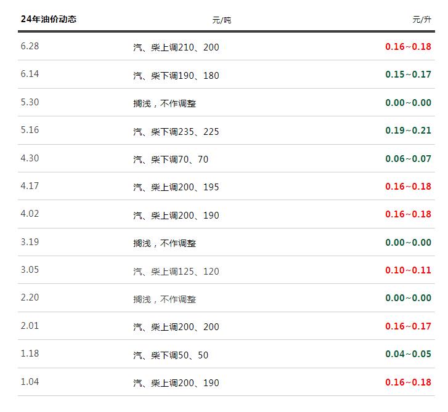Click 搁浅，不作调整 in the 3.19 row
Screen dimensions: 448x412
tap(165, 243)
